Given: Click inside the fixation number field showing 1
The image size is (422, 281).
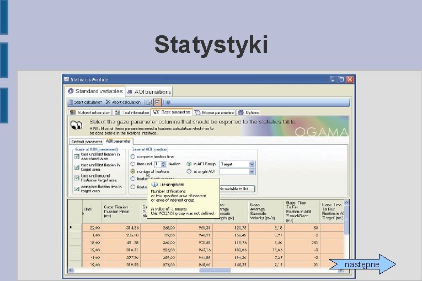Looking at the screenshot, I should click(158, 164).
